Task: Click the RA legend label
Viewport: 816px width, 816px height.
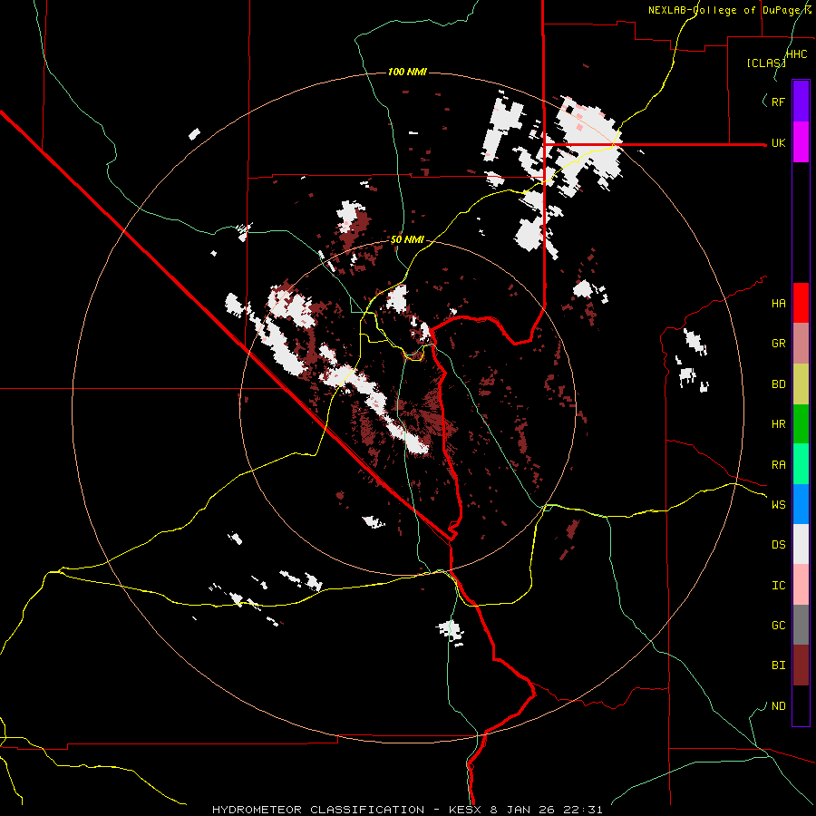Action: [x=778, y=465]
